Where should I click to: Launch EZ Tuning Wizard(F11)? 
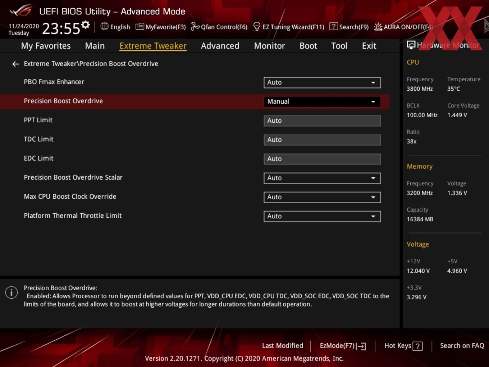click(289, 27)
